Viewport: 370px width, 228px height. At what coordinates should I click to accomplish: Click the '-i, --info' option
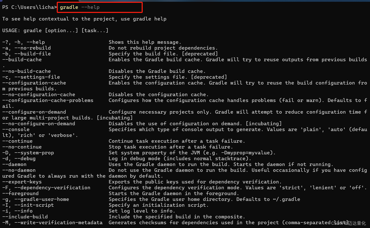pos(17,211)
